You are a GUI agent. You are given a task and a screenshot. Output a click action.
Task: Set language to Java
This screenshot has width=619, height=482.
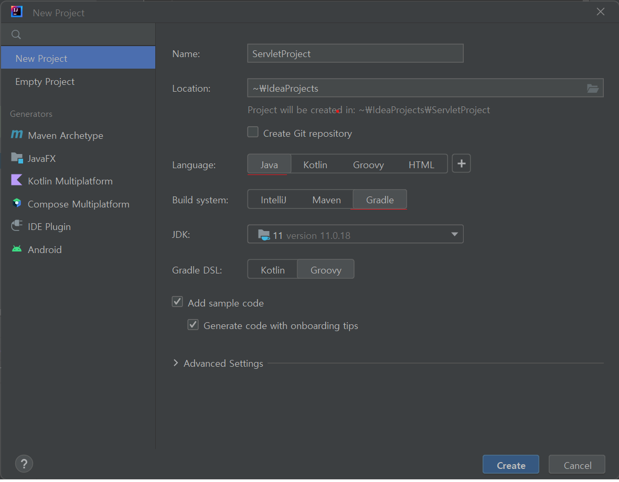tap(269, 165)
